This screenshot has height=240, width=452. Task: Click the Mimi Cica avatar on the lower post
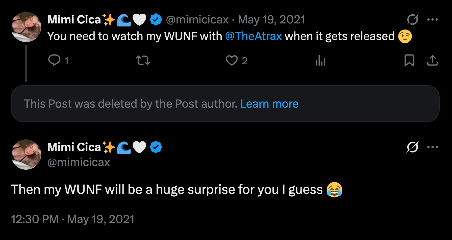26,155
